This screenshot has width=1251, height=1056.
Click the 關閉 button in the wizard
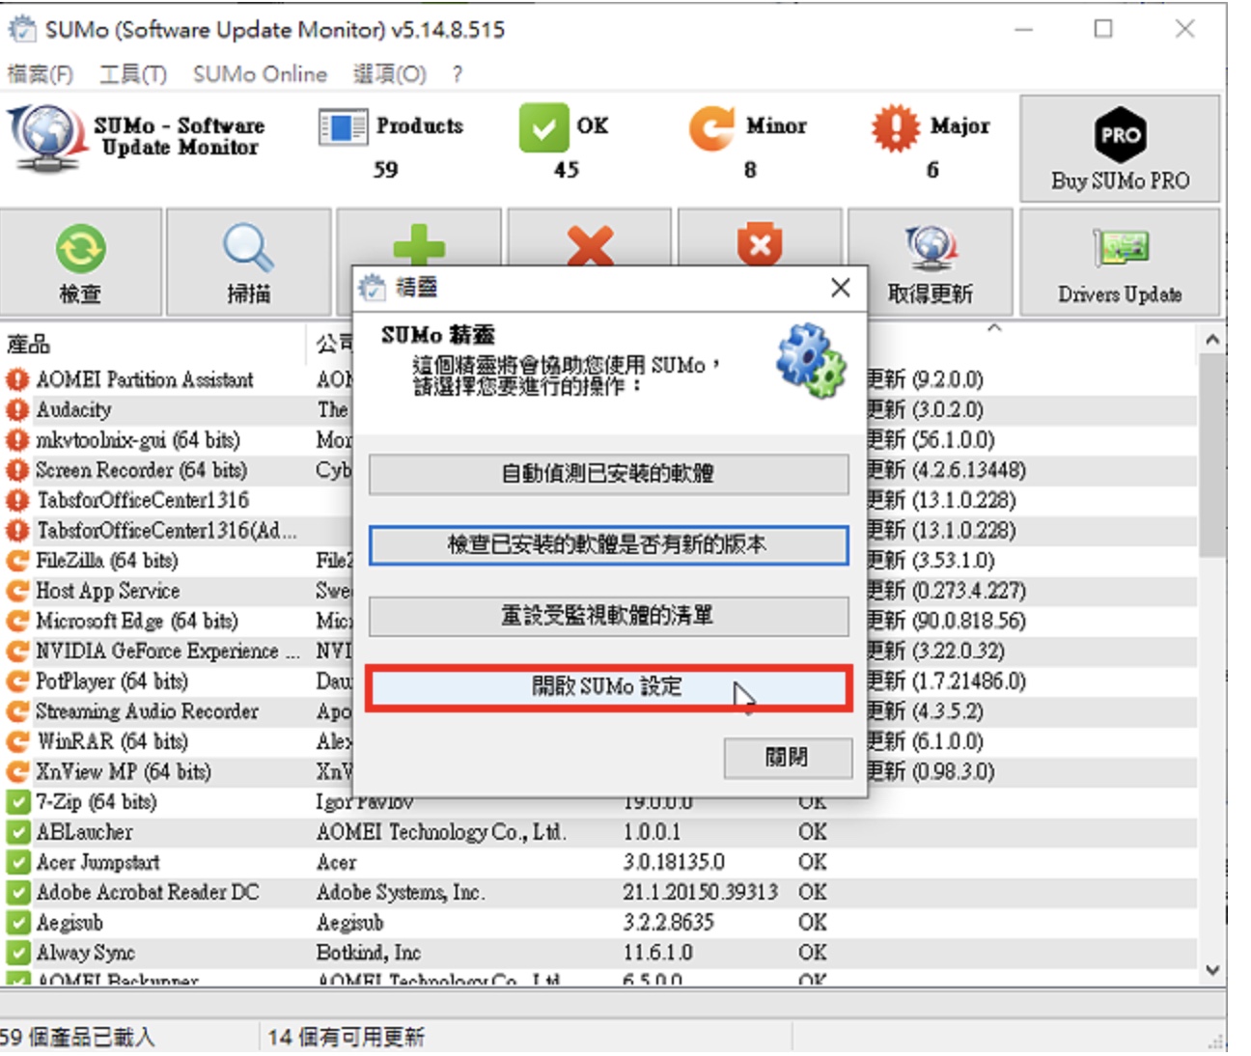coord(788,758)
